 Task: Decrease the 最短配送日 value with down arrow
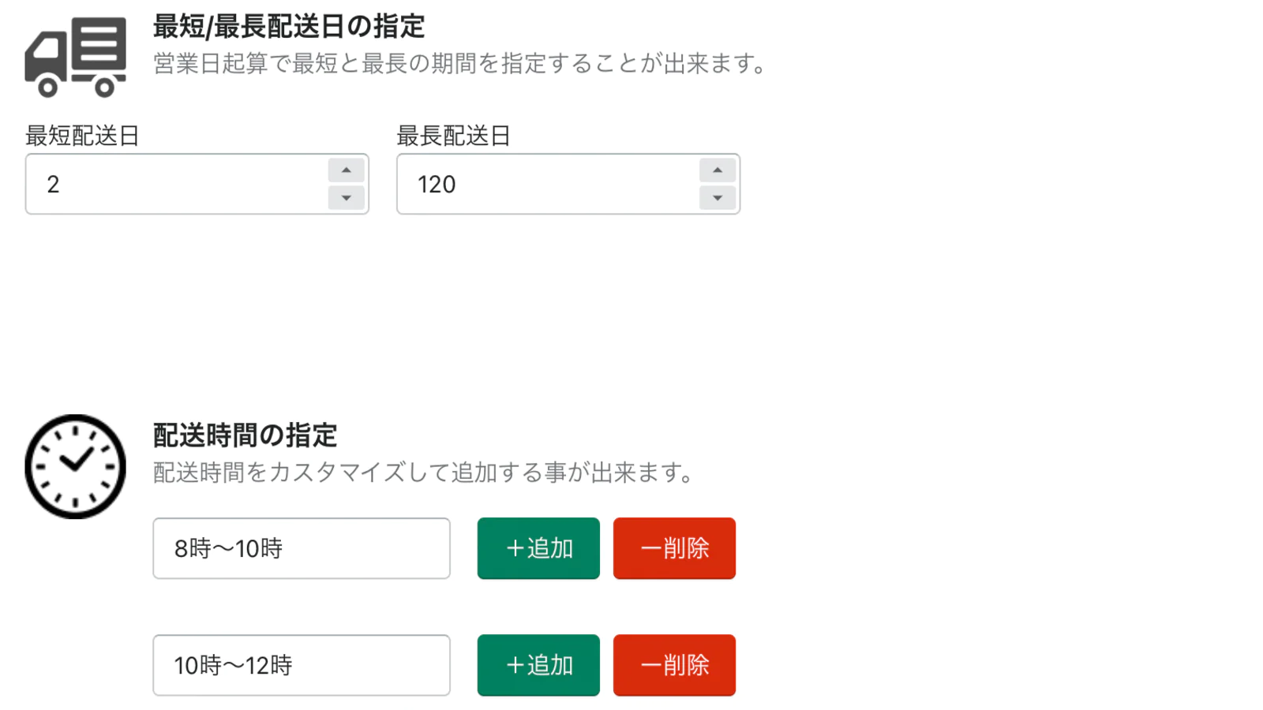346,198
